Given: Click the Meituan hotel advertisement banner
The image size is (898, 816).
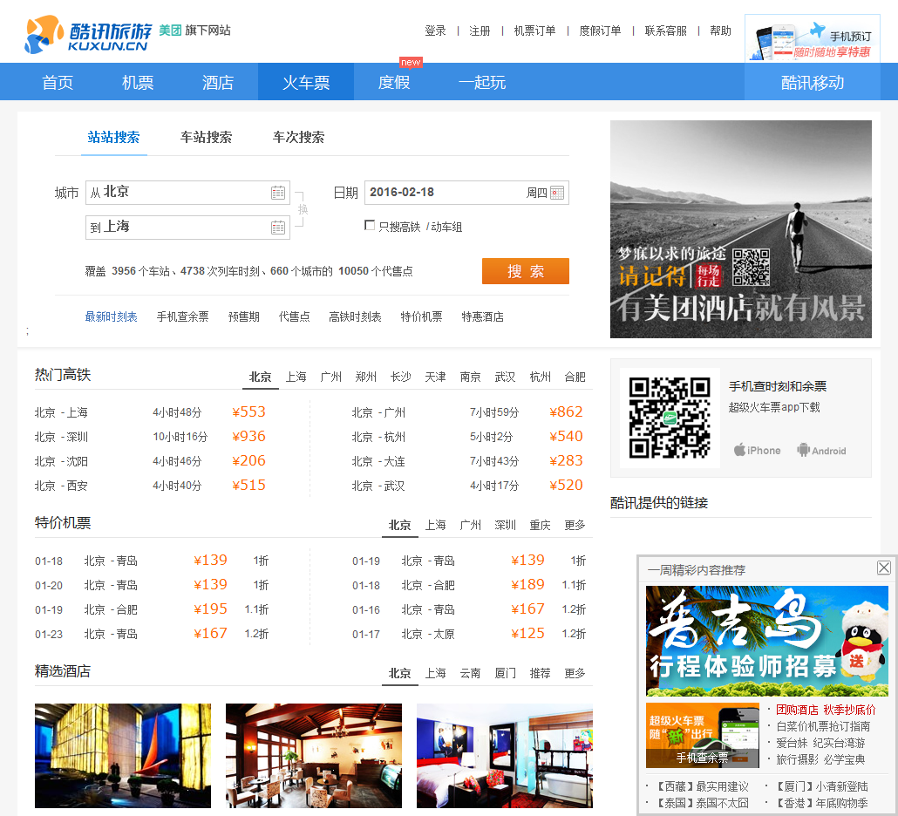Looking at the screenshot, I should pos(740,229).
